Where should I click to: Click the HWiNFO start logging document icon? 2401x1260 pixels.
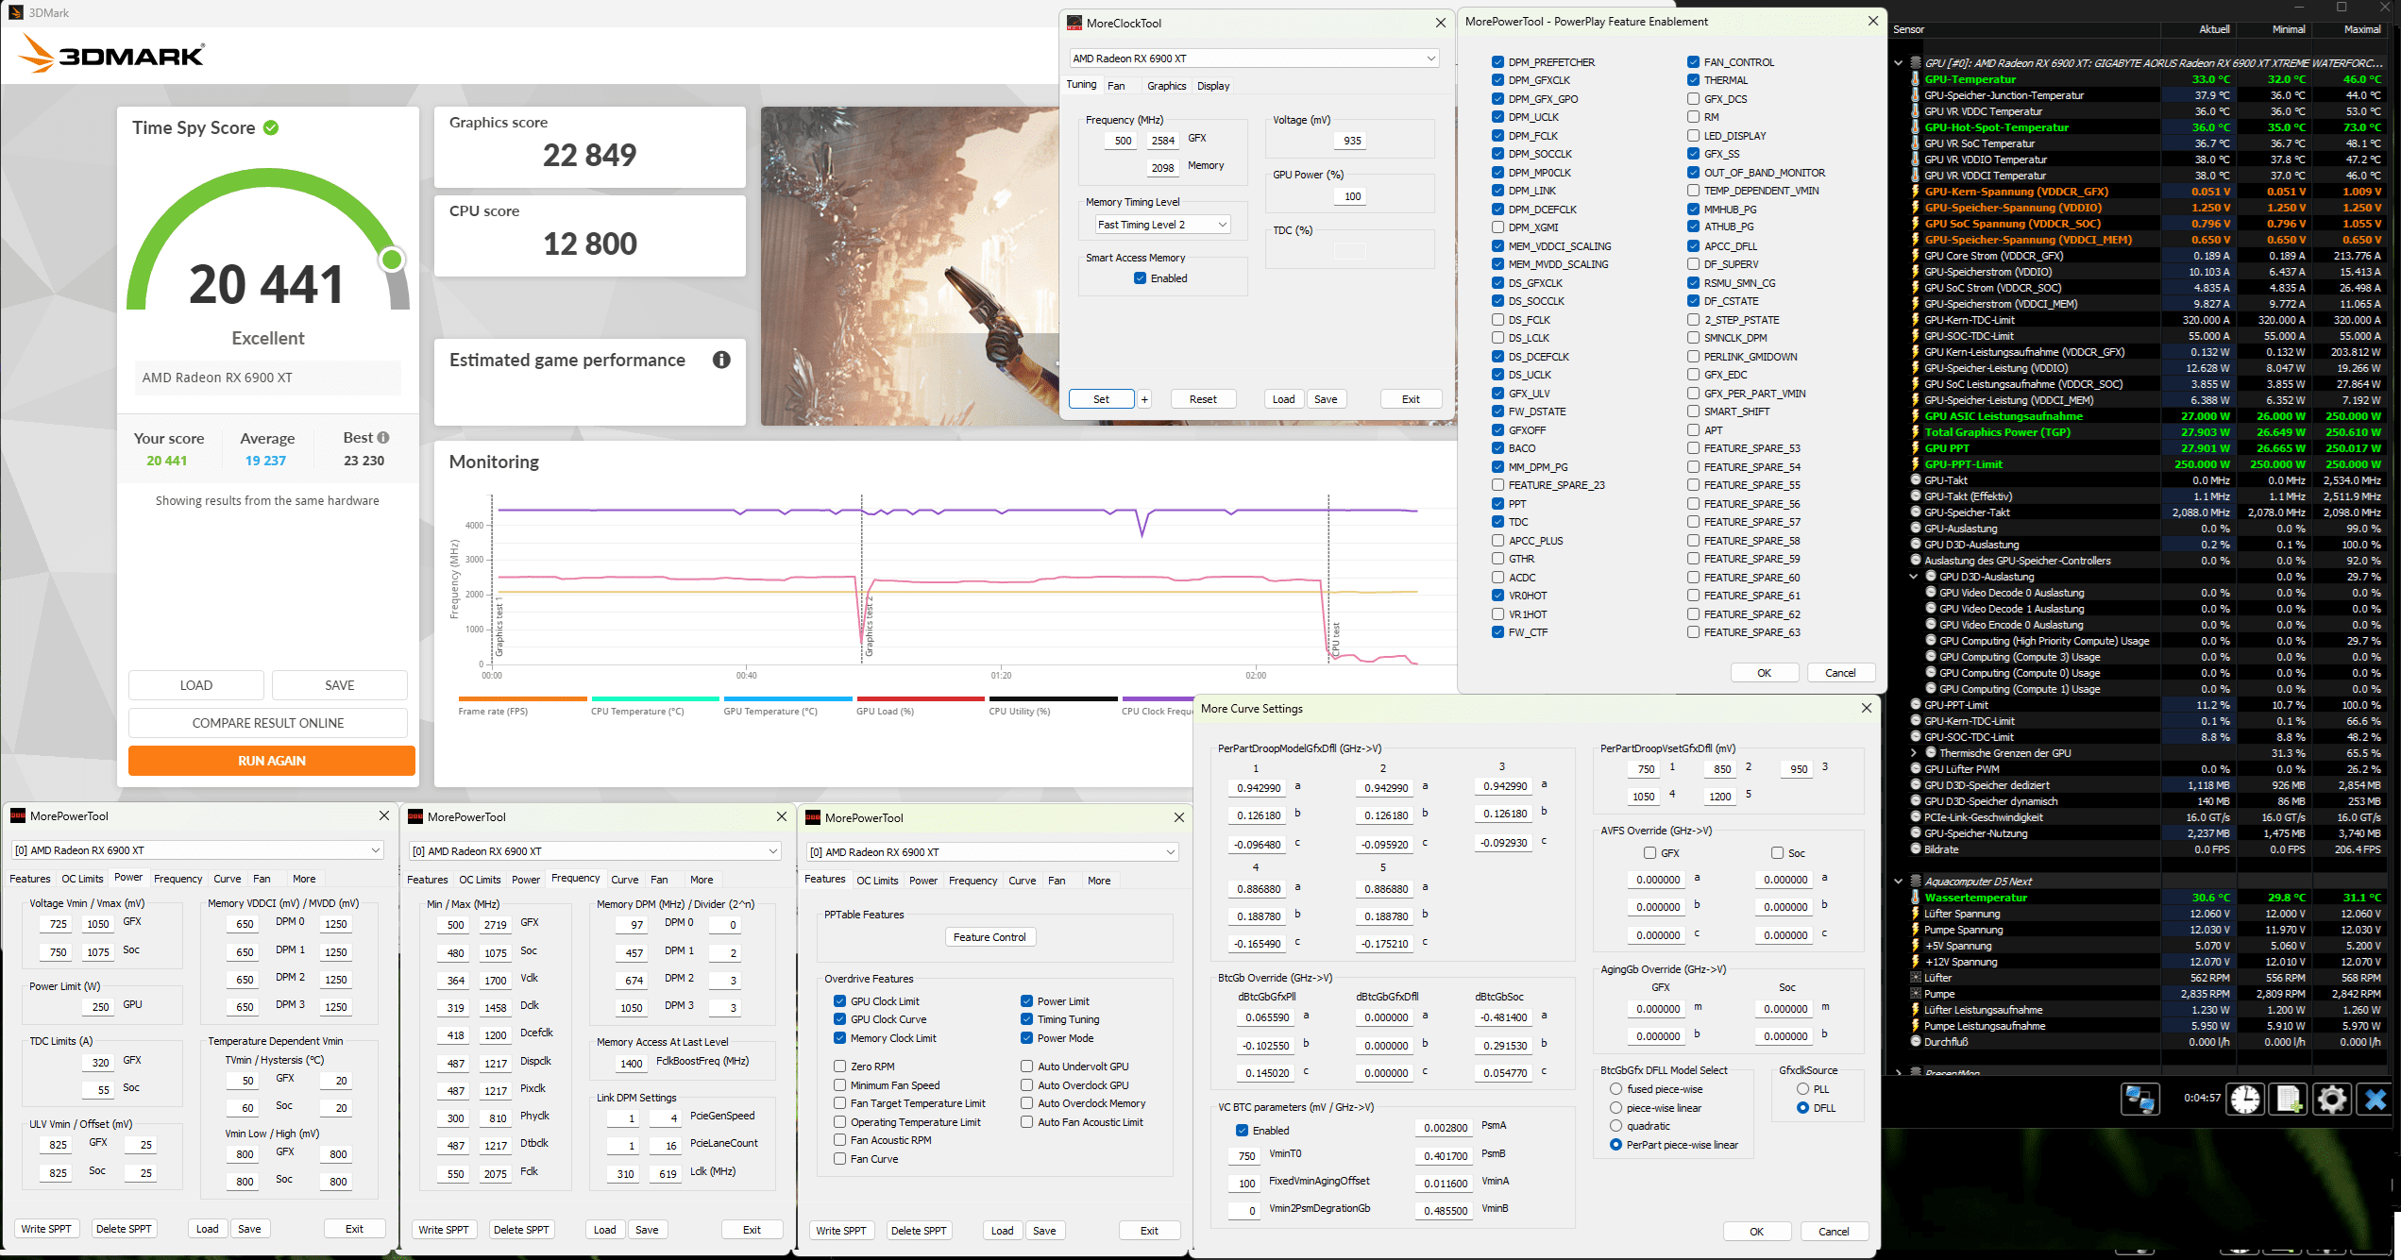(x=2289, y=1100)
